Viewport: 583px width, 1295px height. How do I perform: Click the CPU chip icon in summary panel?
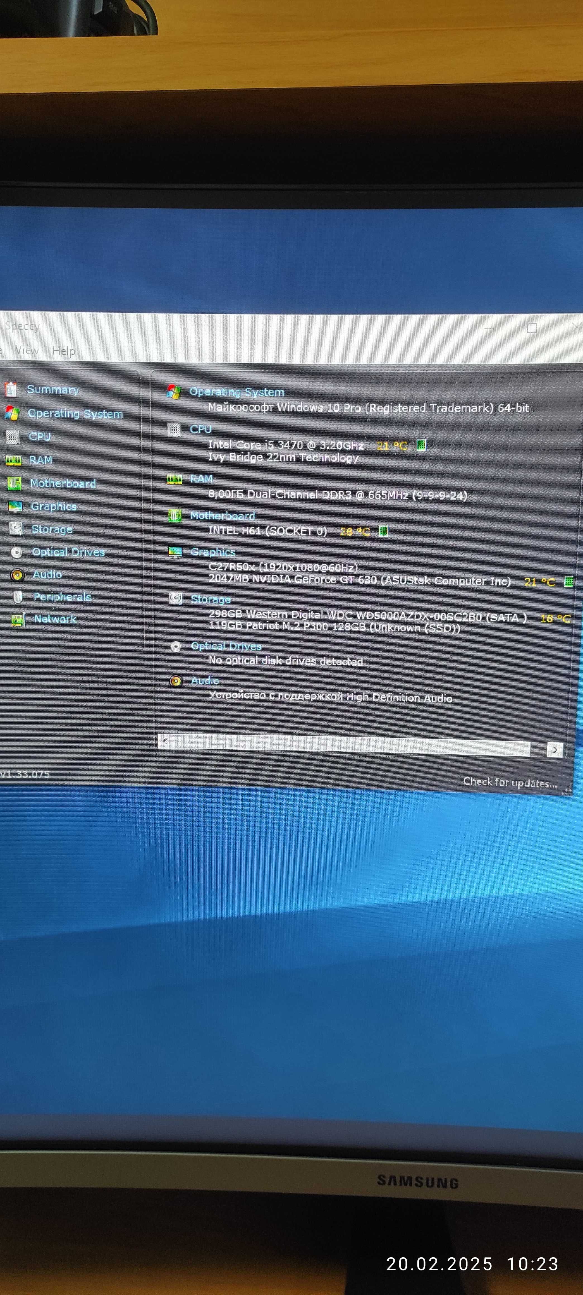174,430
